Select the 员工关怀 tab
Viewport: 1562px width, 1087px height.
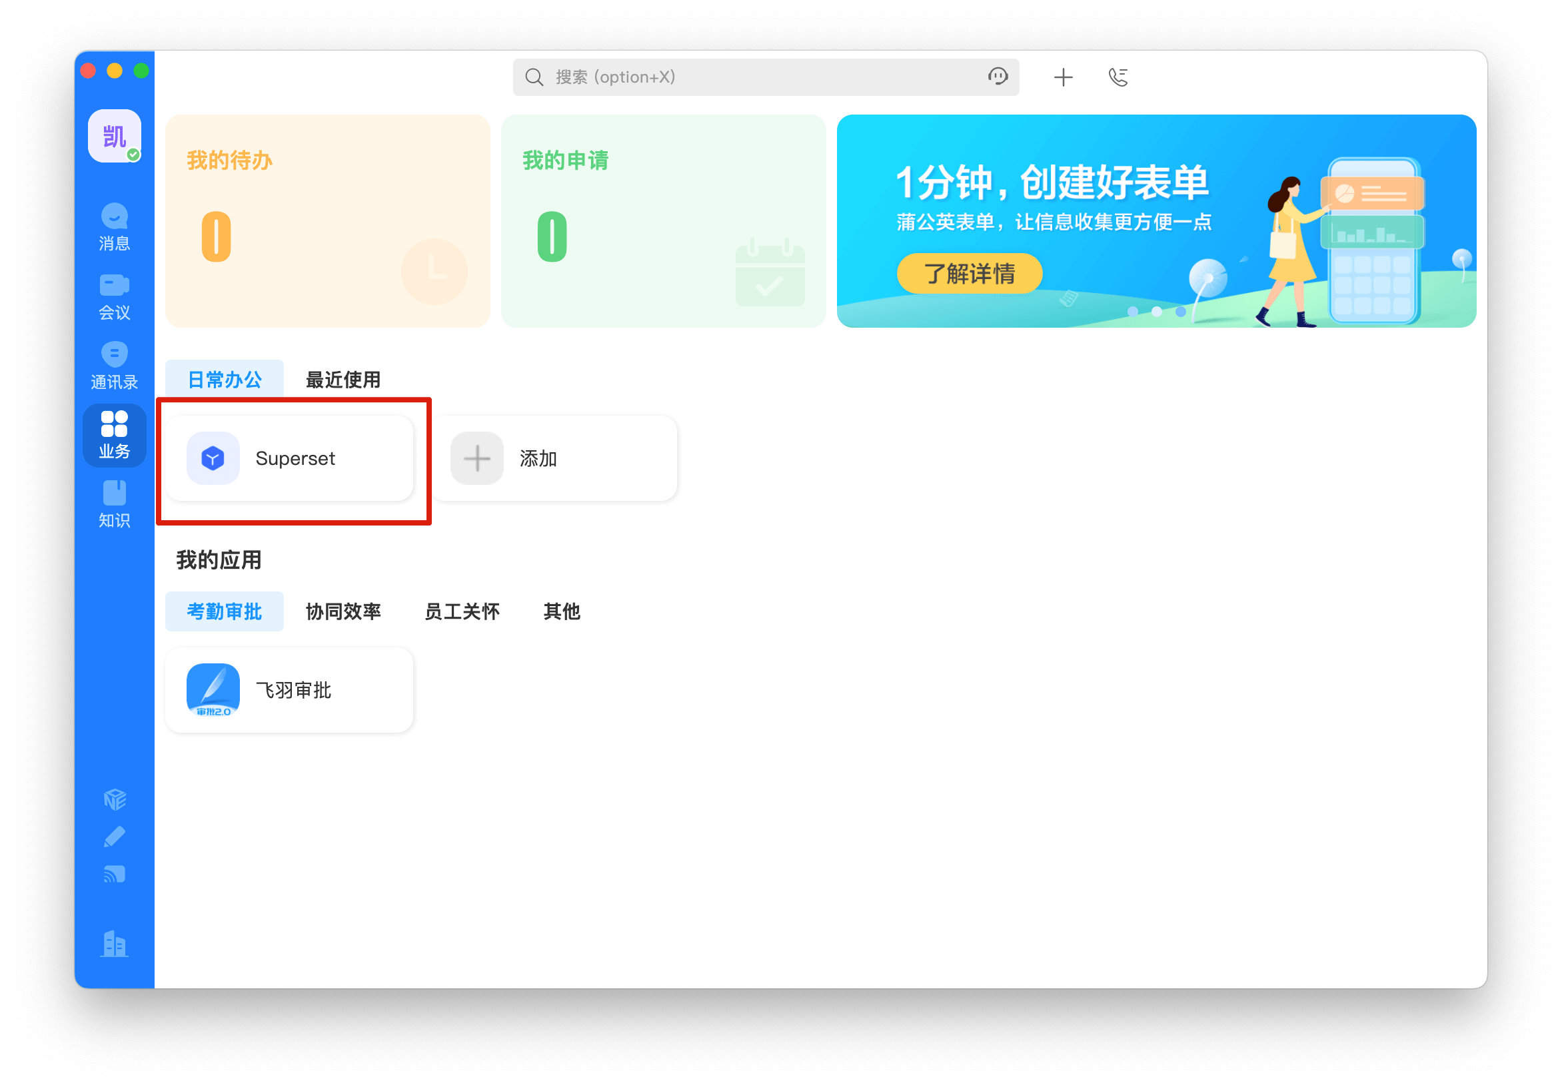point(462,611)
